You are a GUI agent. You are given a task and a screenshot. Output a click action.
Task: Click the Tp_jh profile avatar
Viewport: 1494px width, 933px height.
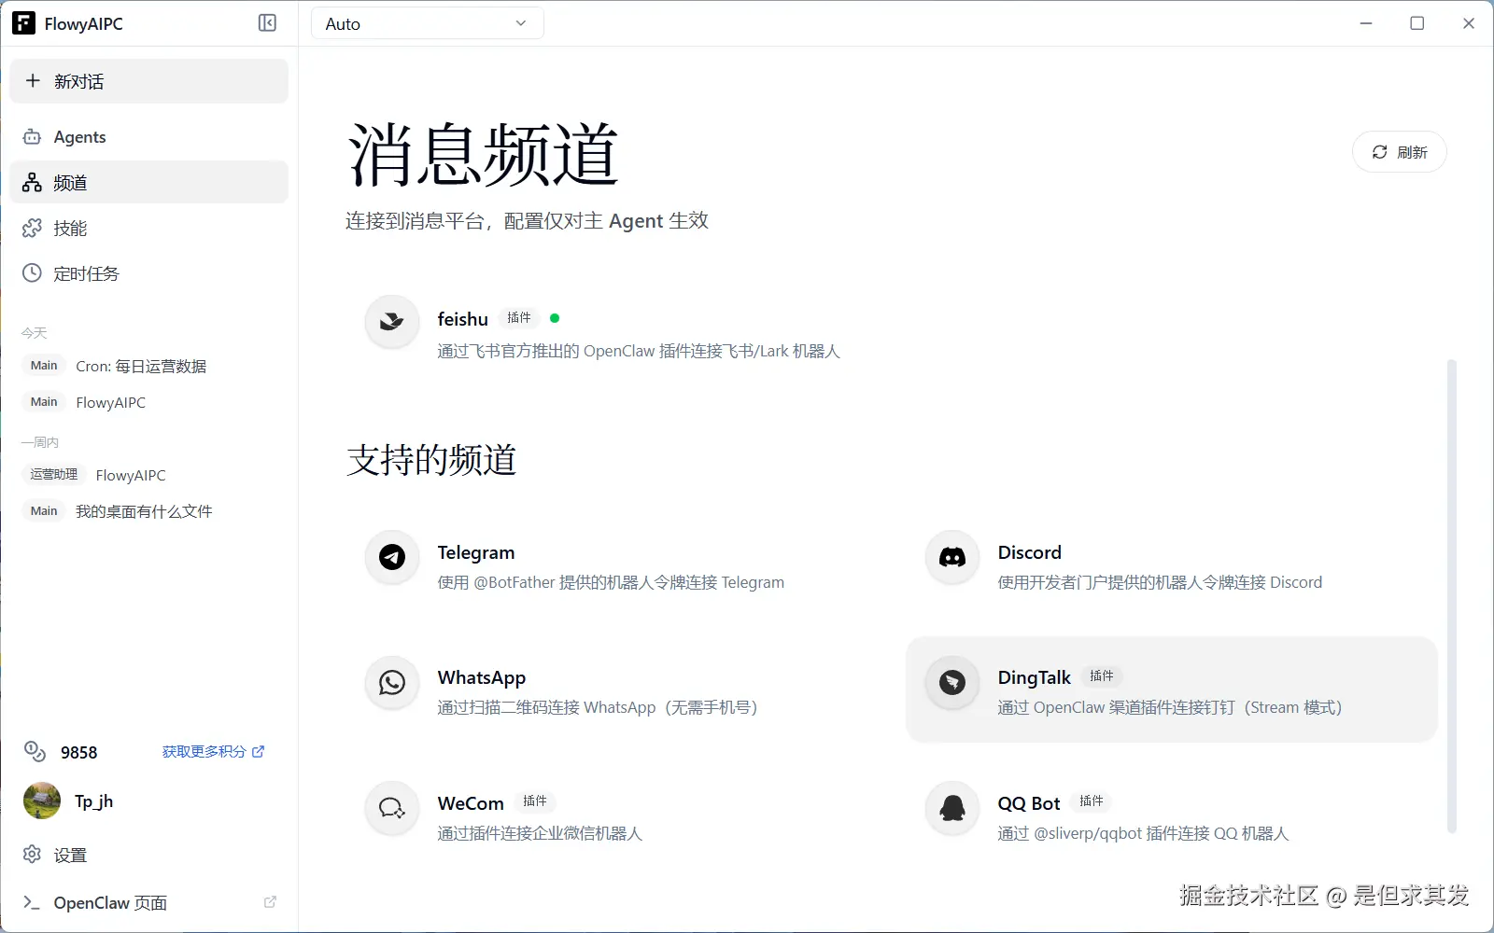(41, 801)
